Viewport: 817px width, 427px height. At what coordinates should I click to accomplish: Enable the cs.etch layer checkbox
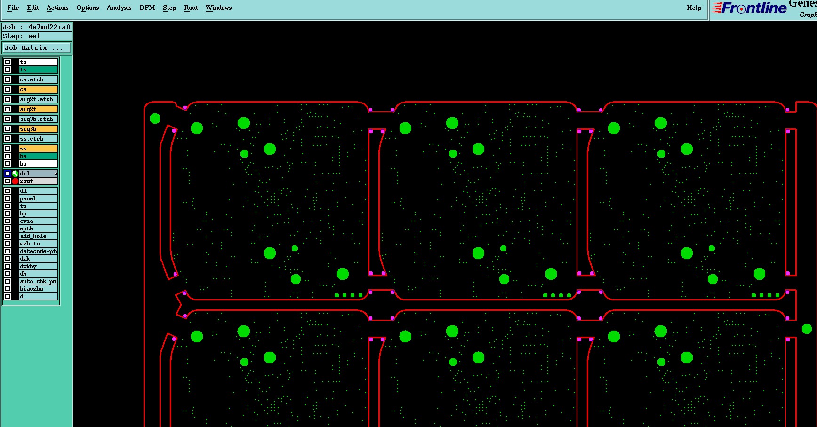coord(8,79)
